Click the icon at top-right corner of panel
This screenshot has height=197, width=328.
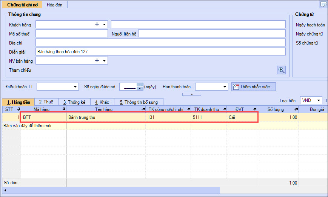click(323, 5)
